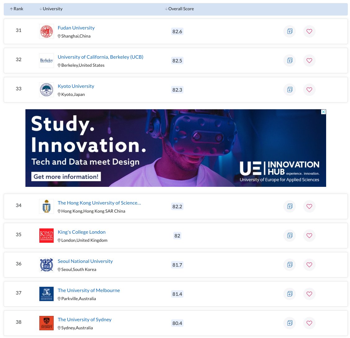Click the 82.2 score for HKUST
Viewport: 350px width, 338px height.
(177, 207)
